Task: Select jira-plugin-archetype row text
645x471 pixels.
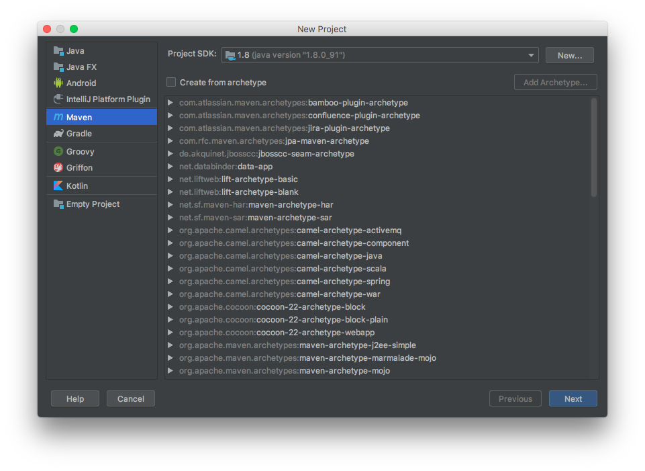Action: [285, 128]
